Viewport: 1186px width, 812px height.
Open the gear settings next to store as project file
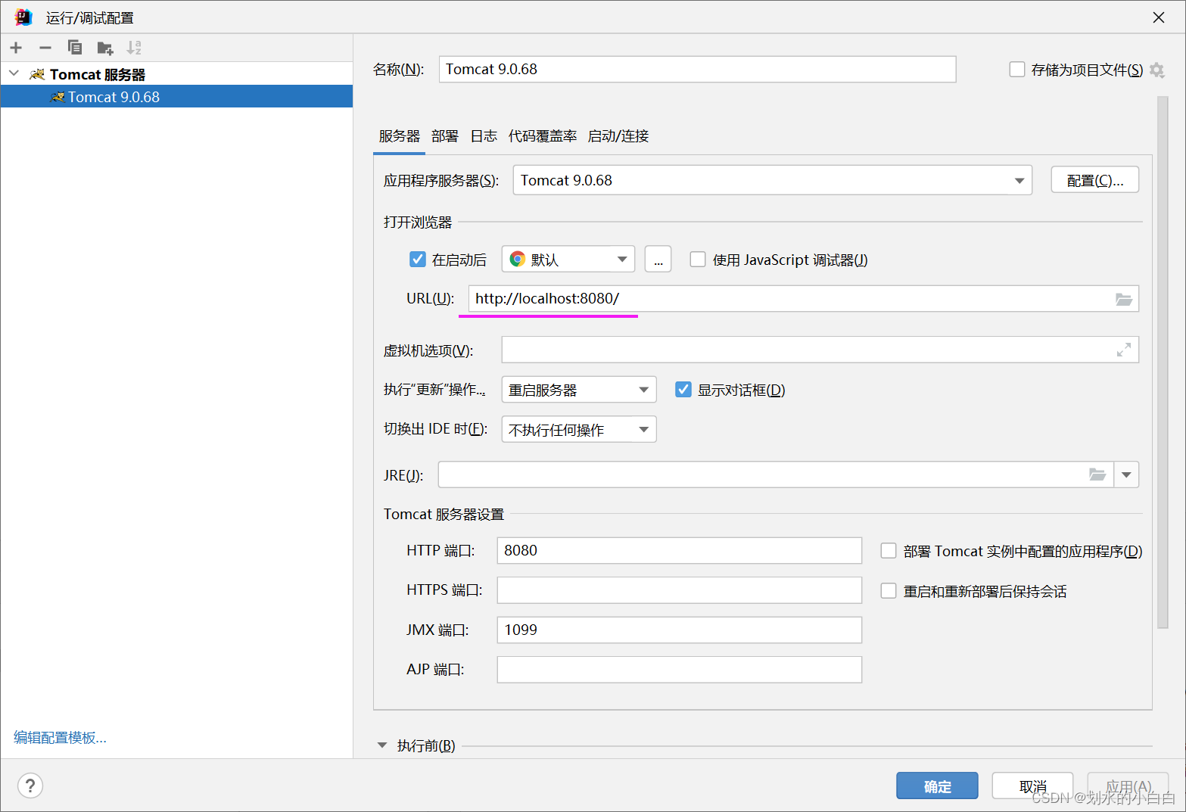coord(1156,70)
